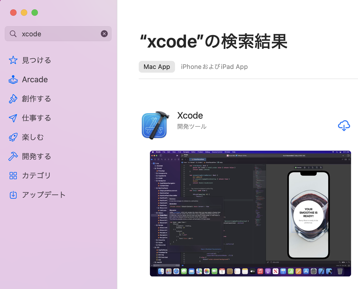Click the アップデート download arrow icon
This screenshot has height=289, width=358.
[13, 195]
